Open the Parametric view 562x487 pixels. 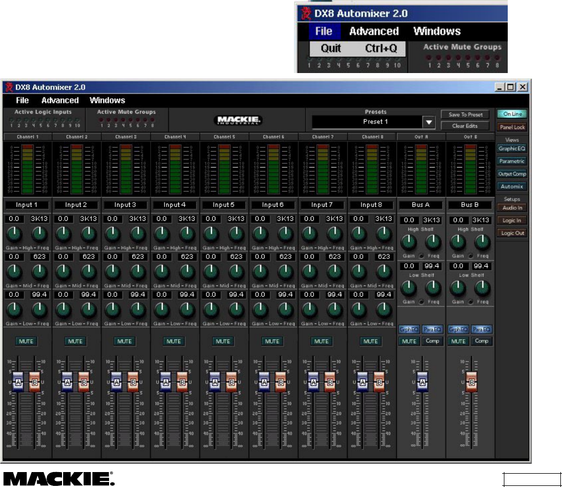pos(512,161)
